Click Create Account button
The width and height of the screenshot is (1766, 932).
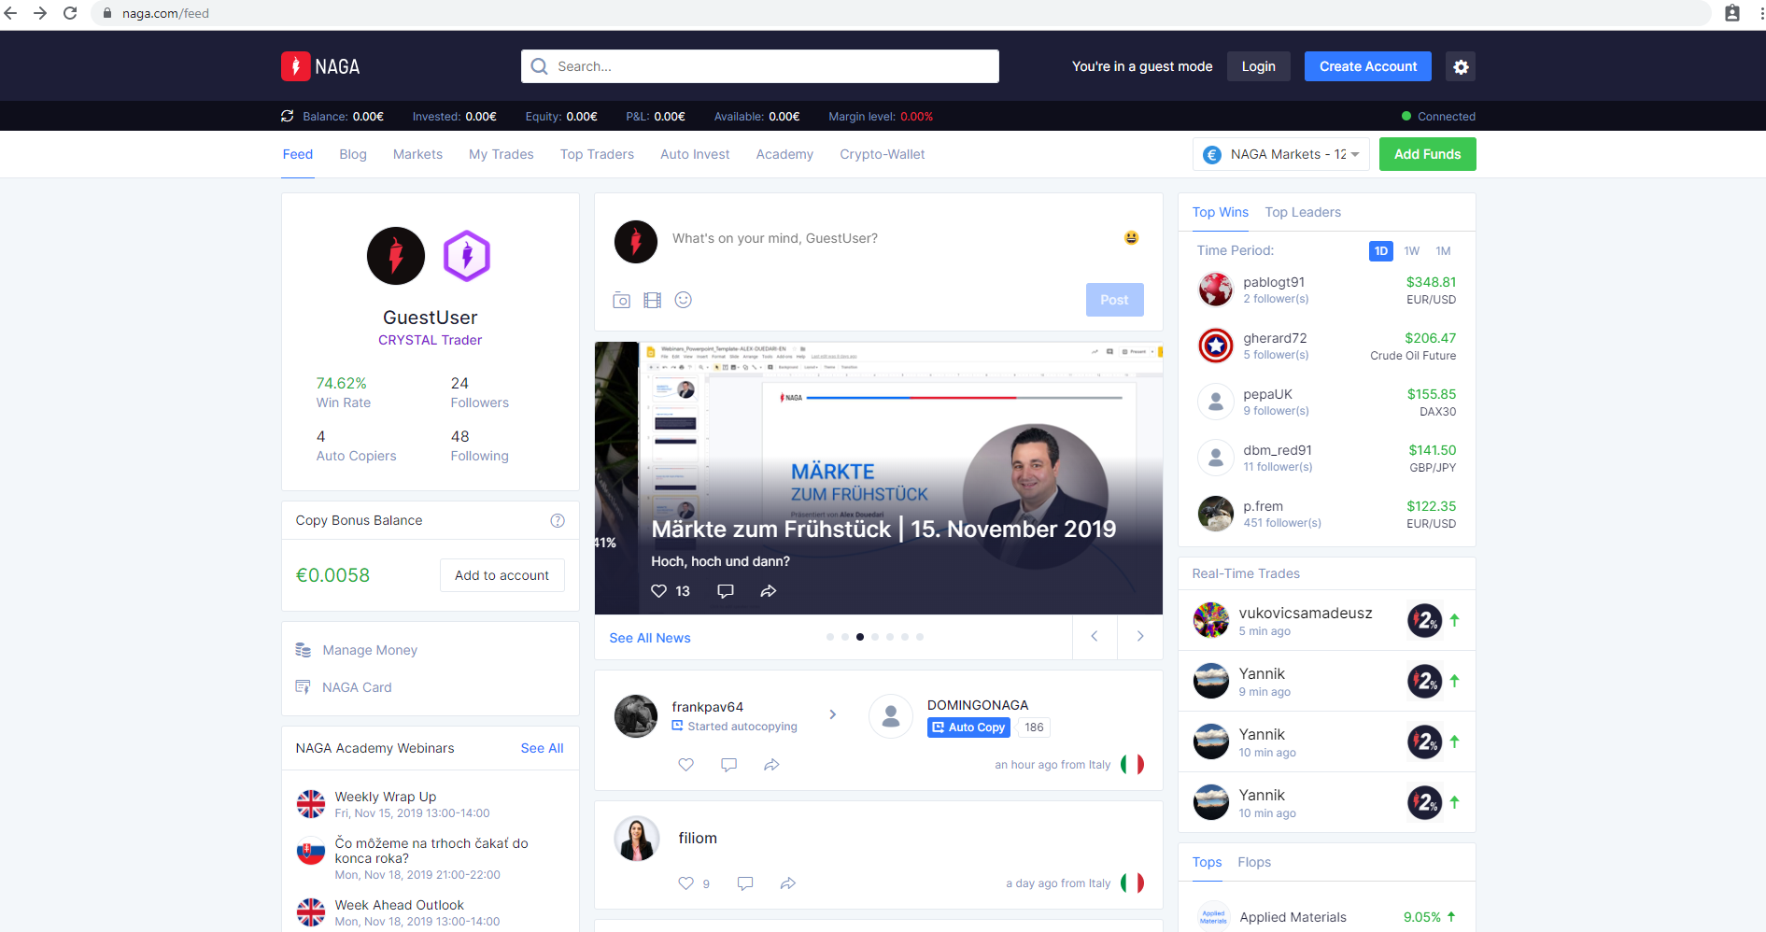(x=1367, y=66)
